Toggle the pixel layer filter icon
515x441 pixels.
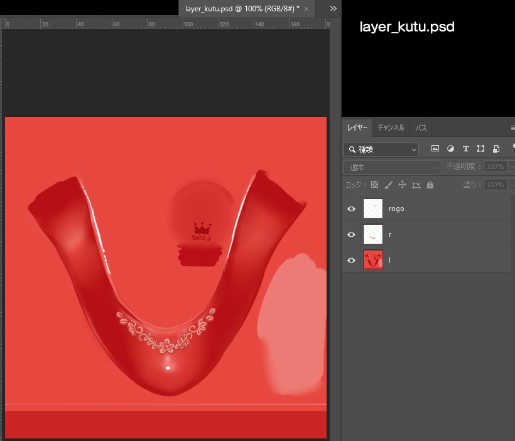(435, 149)
